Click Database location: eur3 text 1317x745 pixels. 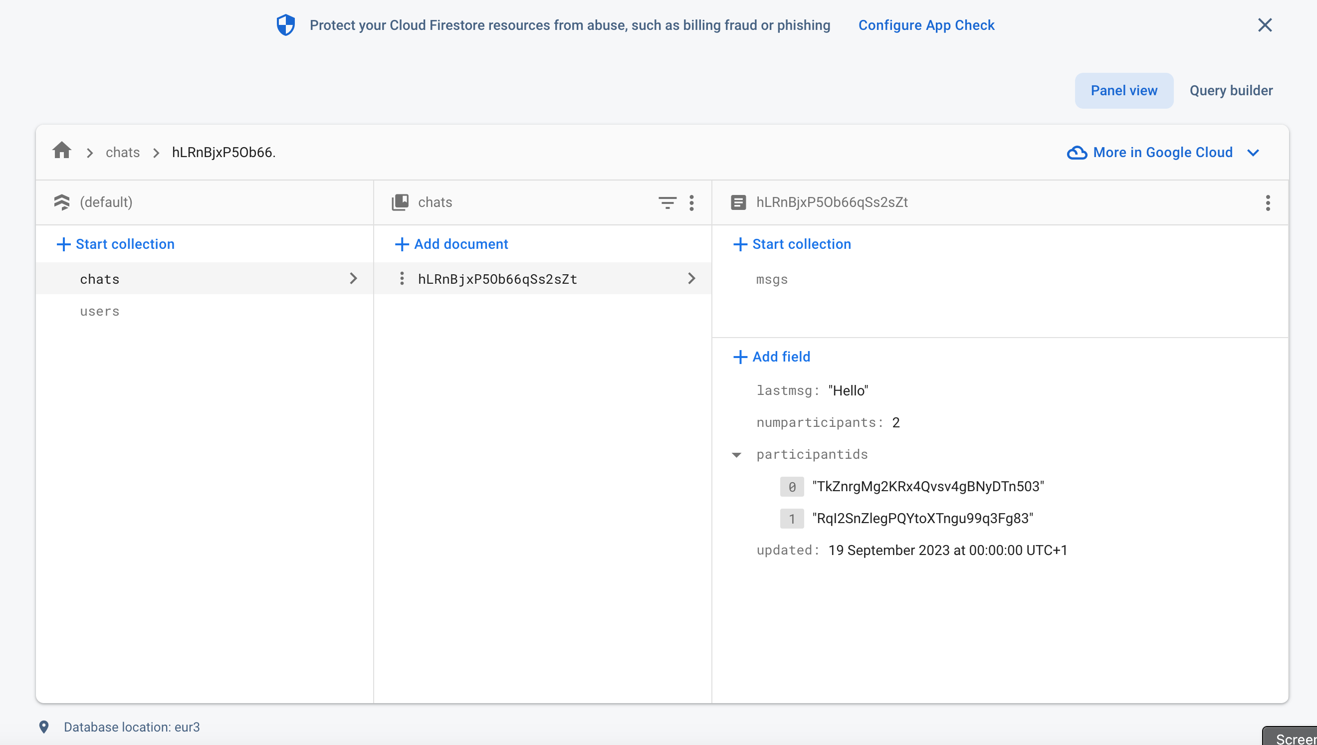(132, 727)
